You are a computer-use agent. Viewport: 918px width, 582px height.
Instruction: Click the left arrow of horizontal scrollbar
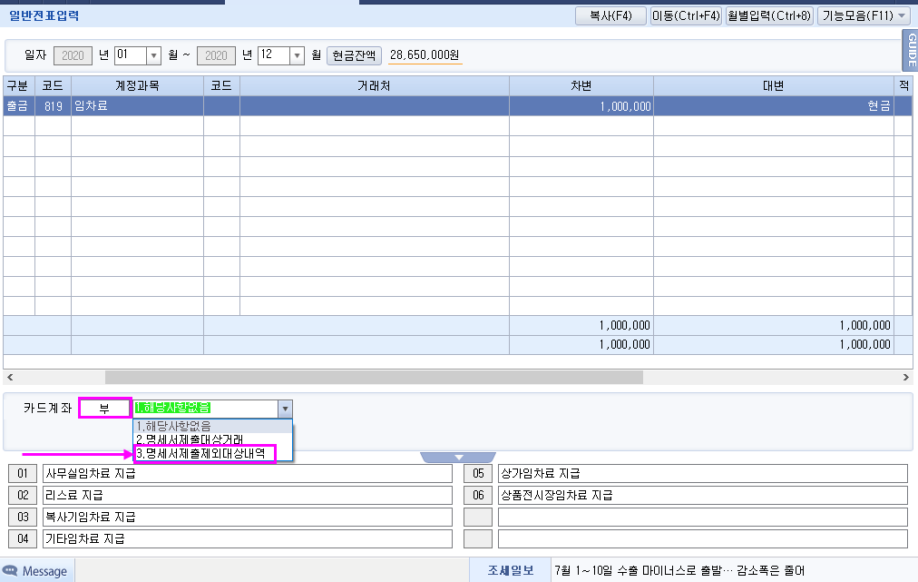pyautogui.click(x=10, y=378)
